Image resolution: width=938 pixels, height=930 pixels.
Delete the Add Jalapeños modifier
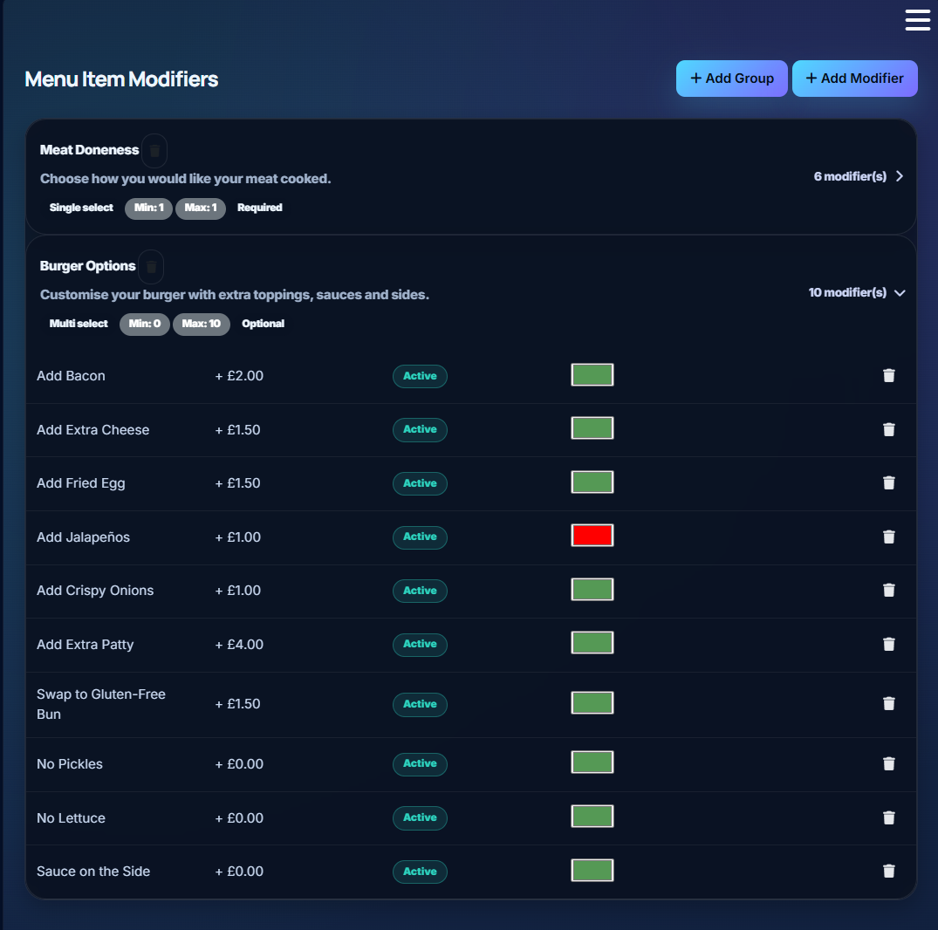[x=888, y=537]
